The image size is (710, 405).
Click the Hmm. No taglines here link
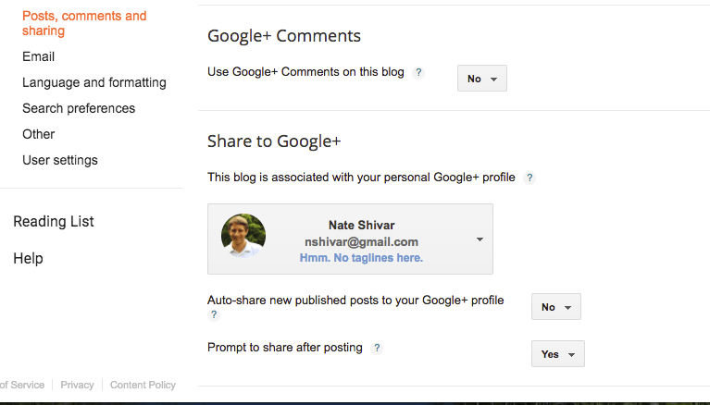(x=361, y=258)
